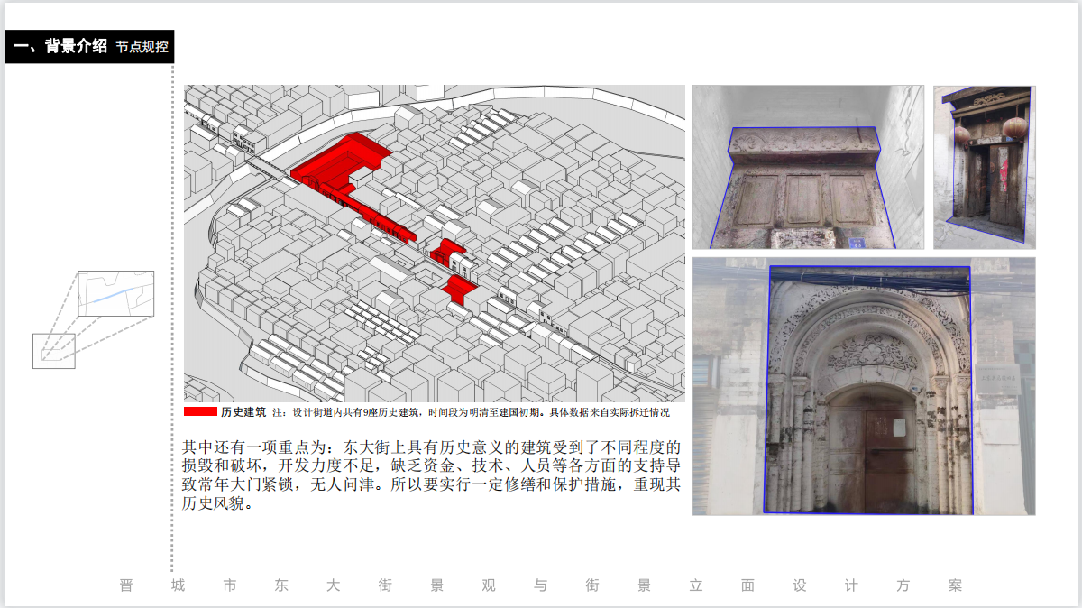Click the 节点规控 subtitle text
Screen dimensions: 1082x608
[x=142, y=47]
